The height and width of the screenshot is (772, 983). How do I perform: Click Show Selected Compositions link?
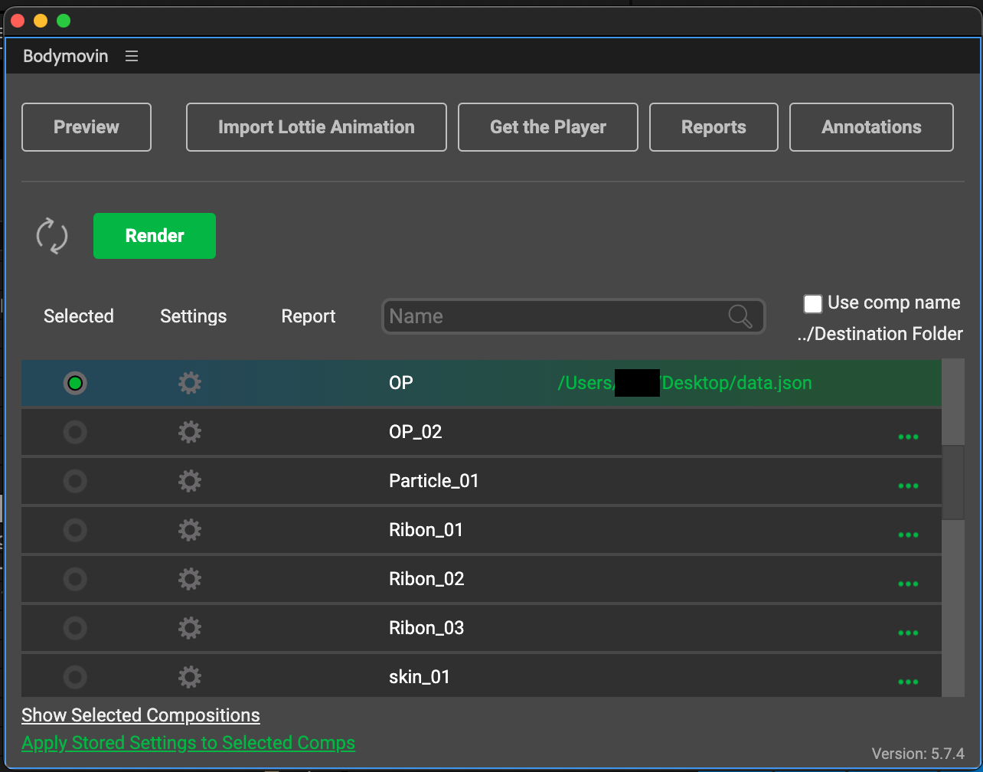141,715
